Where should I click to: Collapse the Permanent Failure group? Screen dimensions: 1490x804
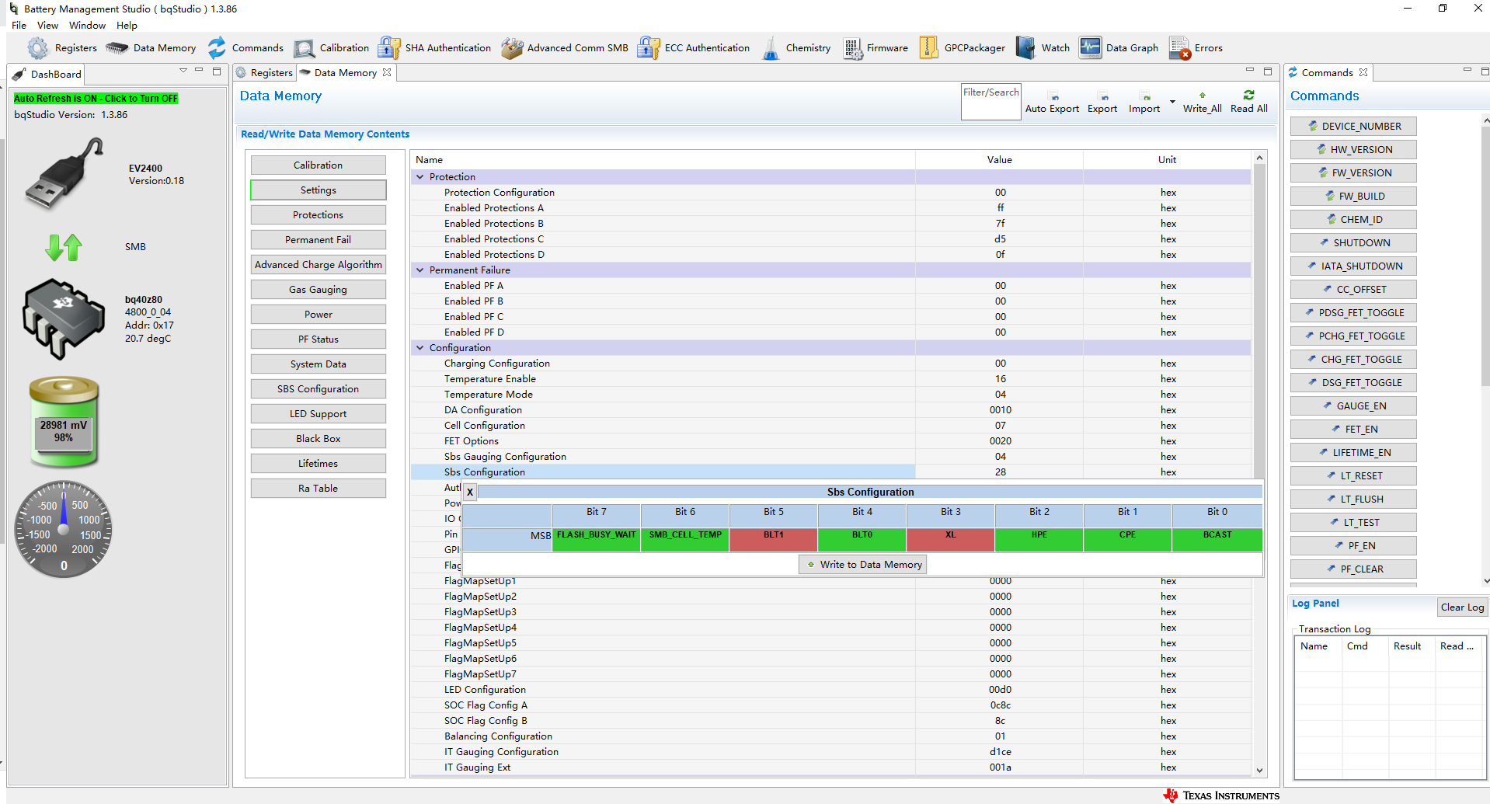420,270
